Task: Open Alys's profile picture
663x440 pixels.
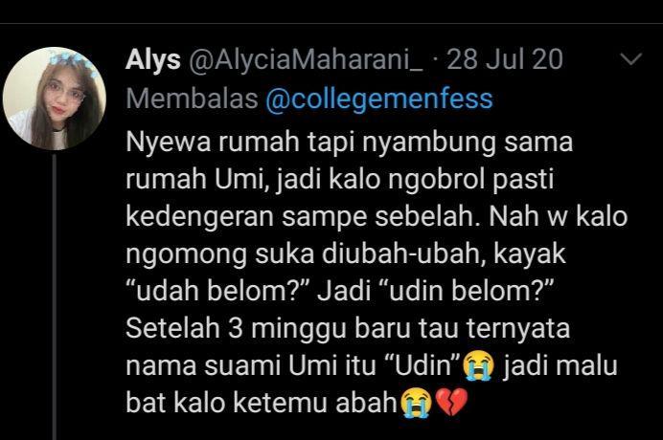Action: click(x=55, y=99)
